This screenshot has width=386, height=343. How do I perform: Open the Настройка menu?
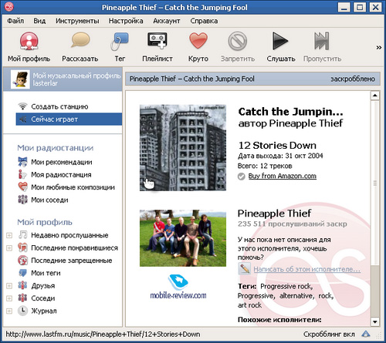tap(126, 21)
